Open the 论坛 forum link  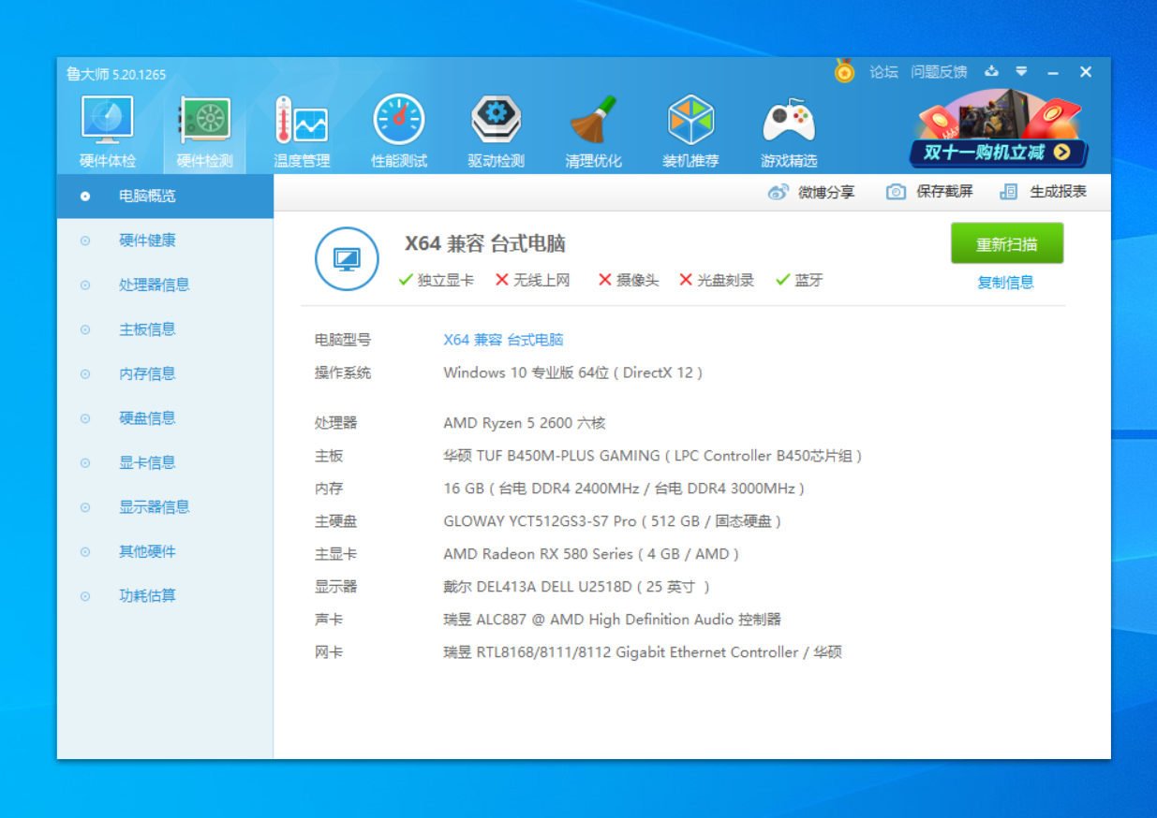[x=883, y=72]
